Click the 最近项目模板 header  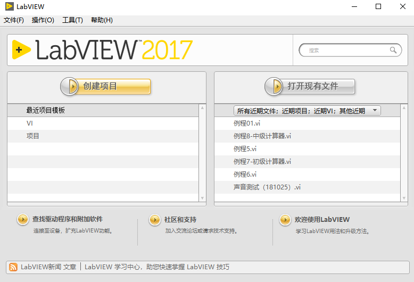coord(103,110)
